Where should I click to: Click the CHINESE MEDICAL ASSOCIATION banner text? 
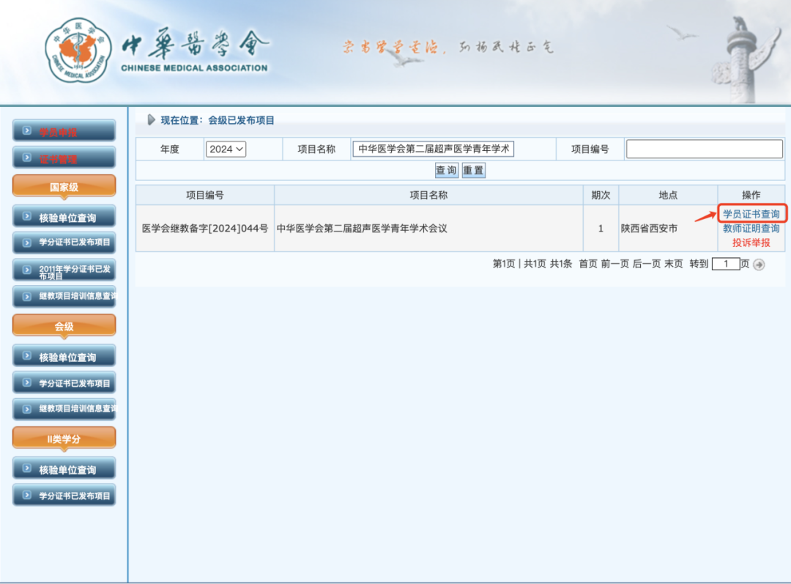(194, 68)
